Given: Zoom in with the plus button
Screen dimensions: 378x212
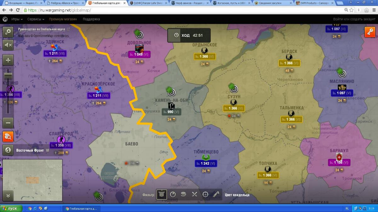Looking at the screenshot, I should [8, 60].
